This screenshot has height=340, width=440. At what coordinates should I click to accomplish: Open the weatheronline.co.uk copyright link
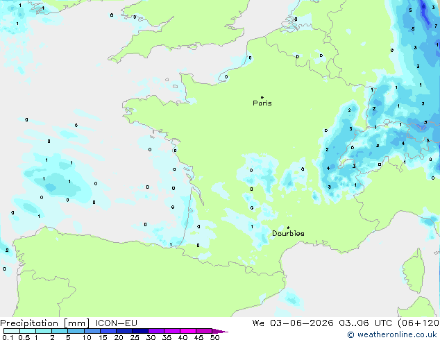tap(392, 334)
